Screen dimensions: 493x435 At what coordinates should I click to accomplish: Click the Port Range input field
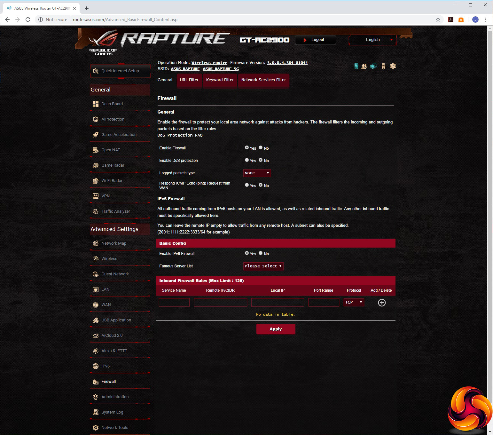tap(324, 303)
